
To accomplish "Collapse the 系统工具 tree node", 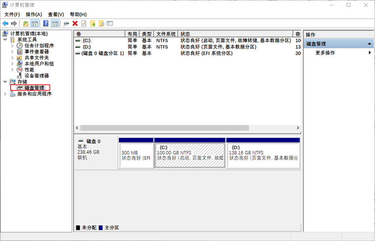I will [x=5, y=40].
